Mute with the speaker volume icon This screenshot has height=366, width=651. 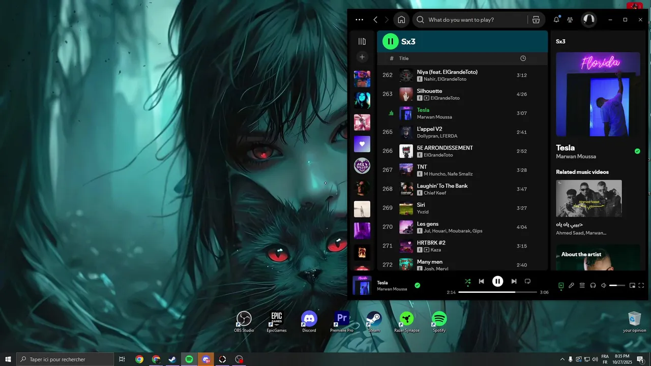click(604, 286)
